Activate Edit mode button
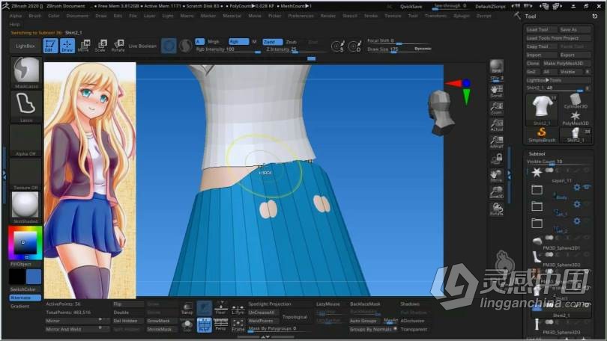 click(x=50, y=46)
